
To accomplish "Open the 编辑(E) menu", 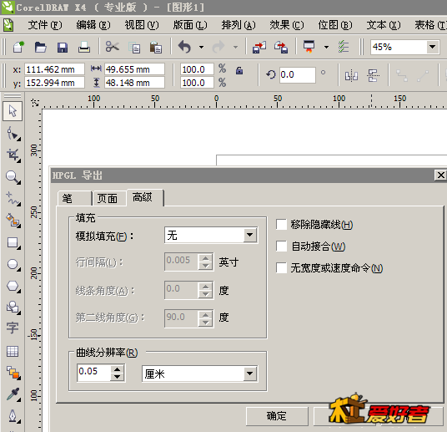I will pyautogui.click(x=93, y=25).
